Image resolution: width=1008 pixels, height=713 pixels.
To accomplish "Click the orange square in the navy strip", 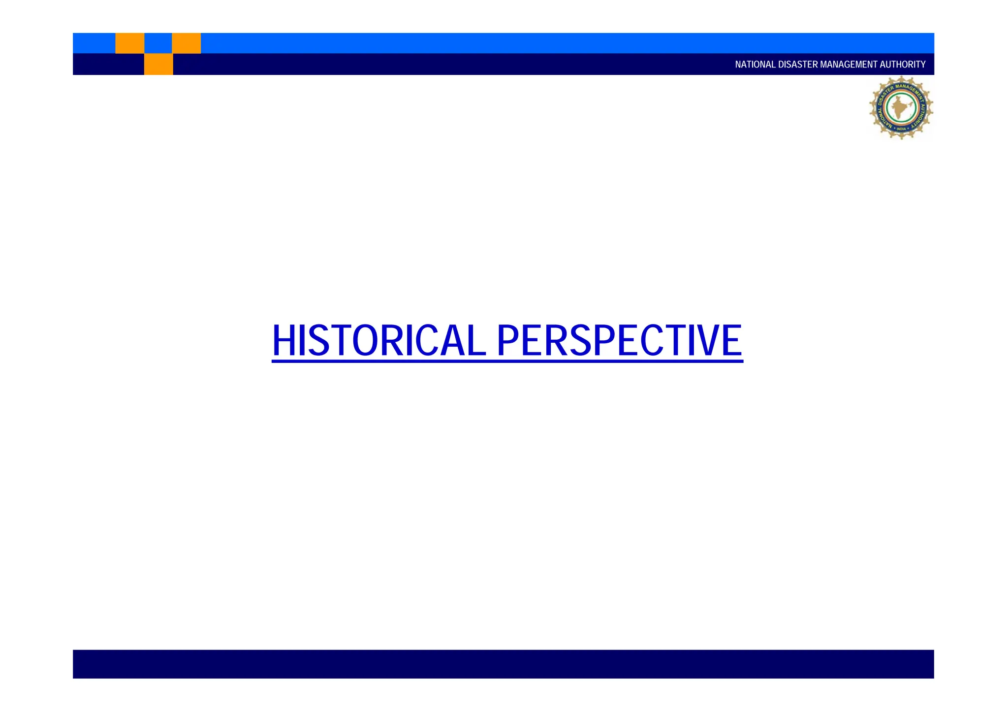I will (x=158, y=64).
